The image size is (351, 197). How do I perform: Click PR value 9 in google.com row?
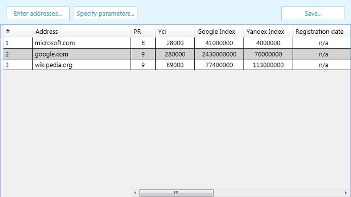point(143,54)
